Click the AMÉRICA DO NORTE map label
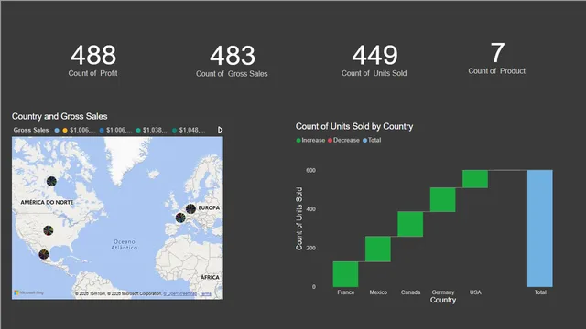 (x=47, y=202)
